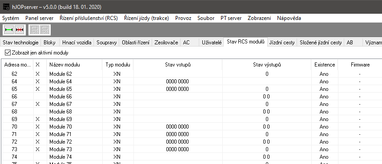
Task: Click address cell '64' in the table
Action: point(14,82)
